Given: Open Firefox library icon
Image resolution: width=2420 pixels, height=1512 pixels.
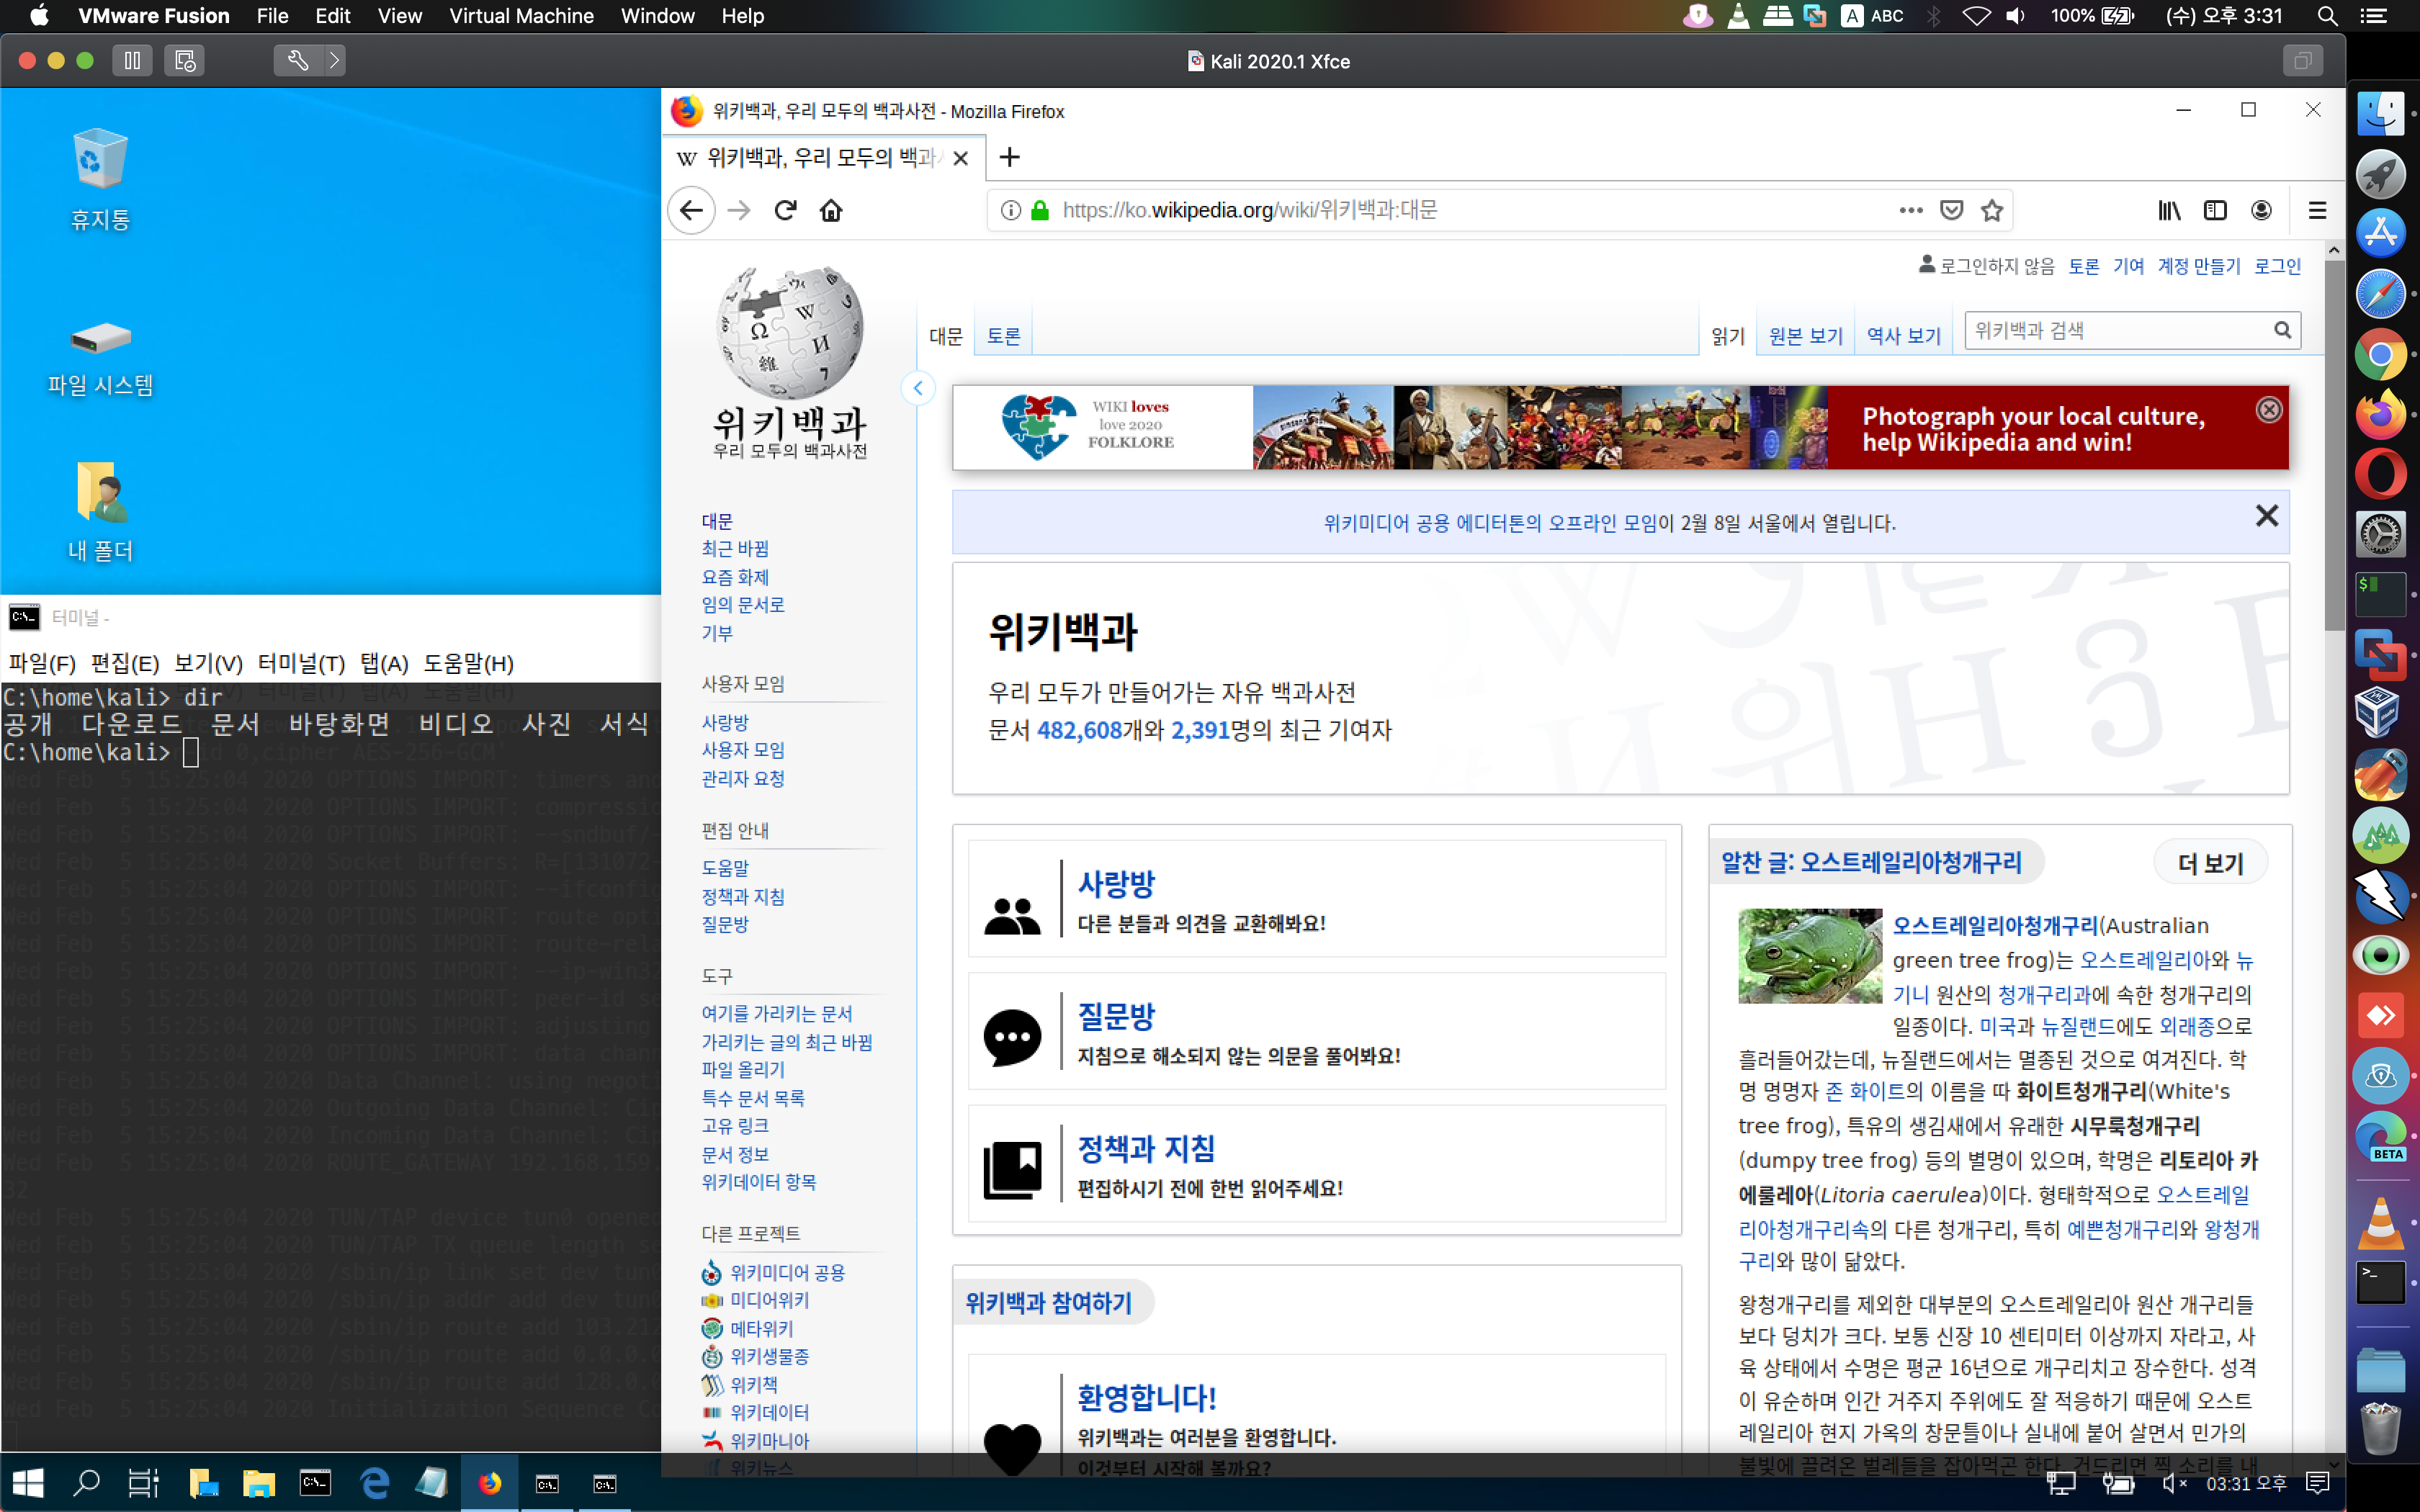Looking at the screenshot, I should (x=2169, y=210).
